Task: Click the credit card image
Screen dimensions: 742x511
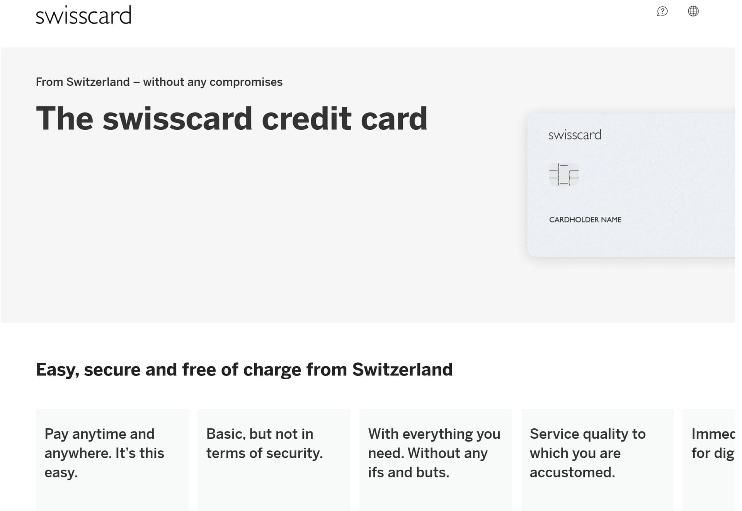Action: pyautogui.click(x=631, y=185)
